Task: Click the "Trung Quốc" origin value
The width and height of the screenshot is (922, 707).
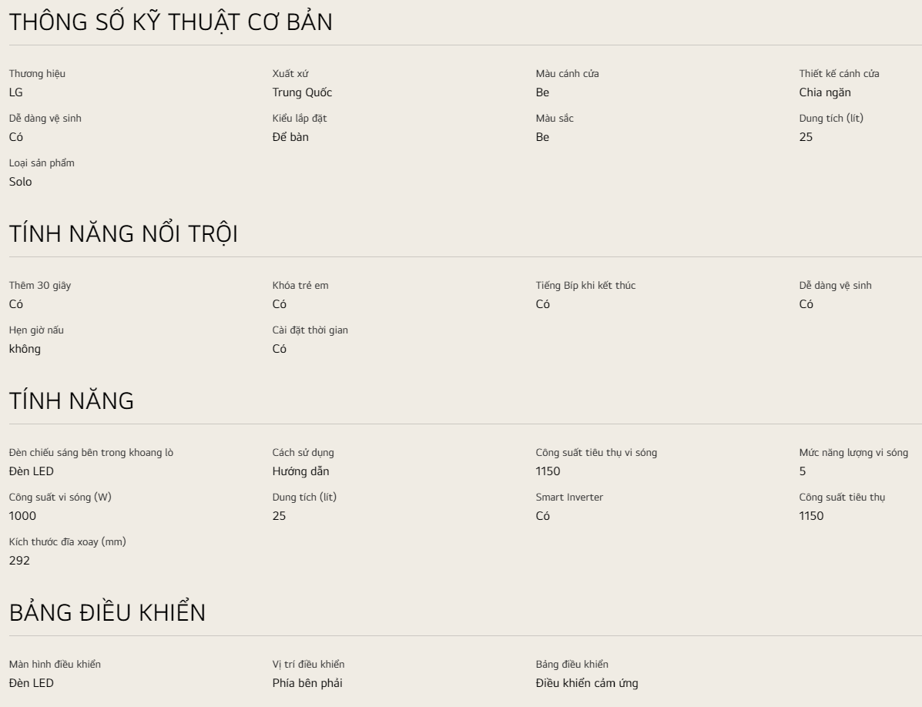Action: pos(302,92)
